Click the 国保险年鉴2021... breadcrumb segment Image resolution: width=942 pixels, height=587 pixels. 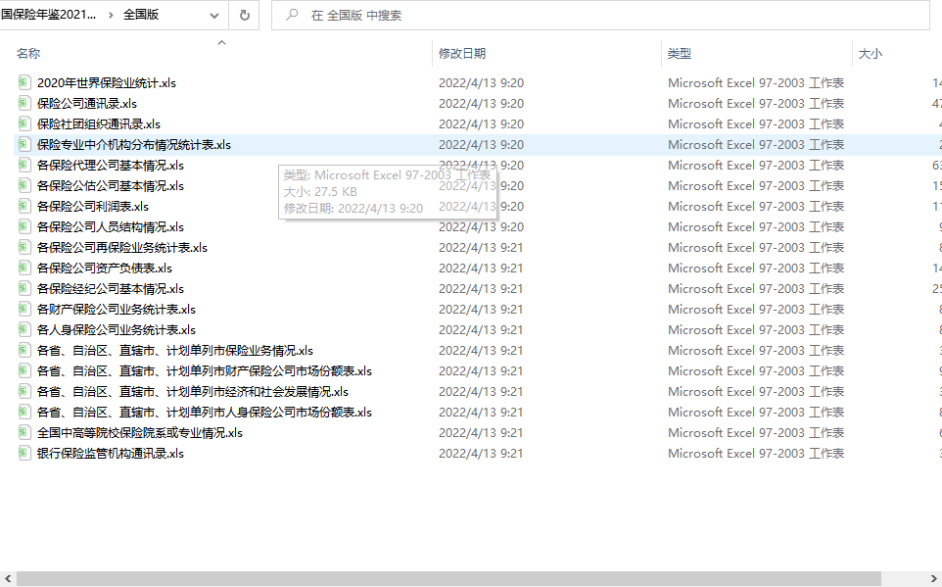click(48, 15)
